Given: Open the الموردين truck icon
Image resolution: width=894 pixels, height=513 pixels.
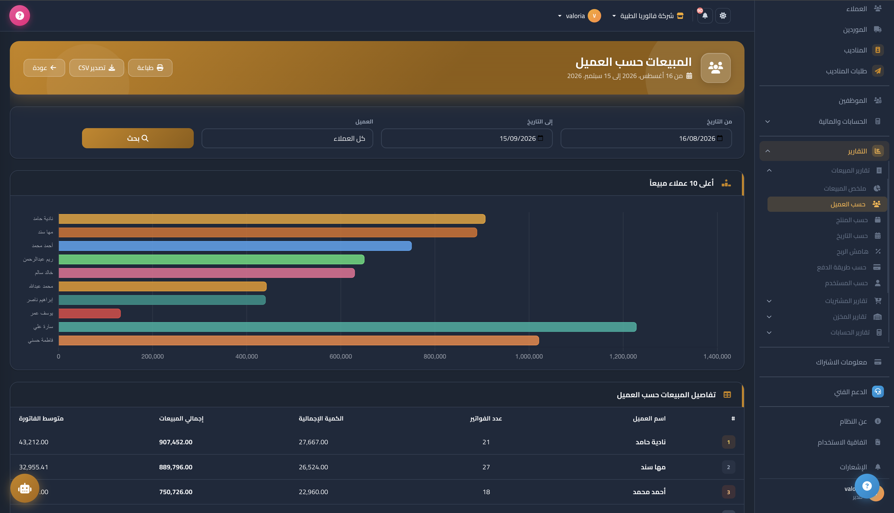Looking at the screenshot, I should coord(878,29).
